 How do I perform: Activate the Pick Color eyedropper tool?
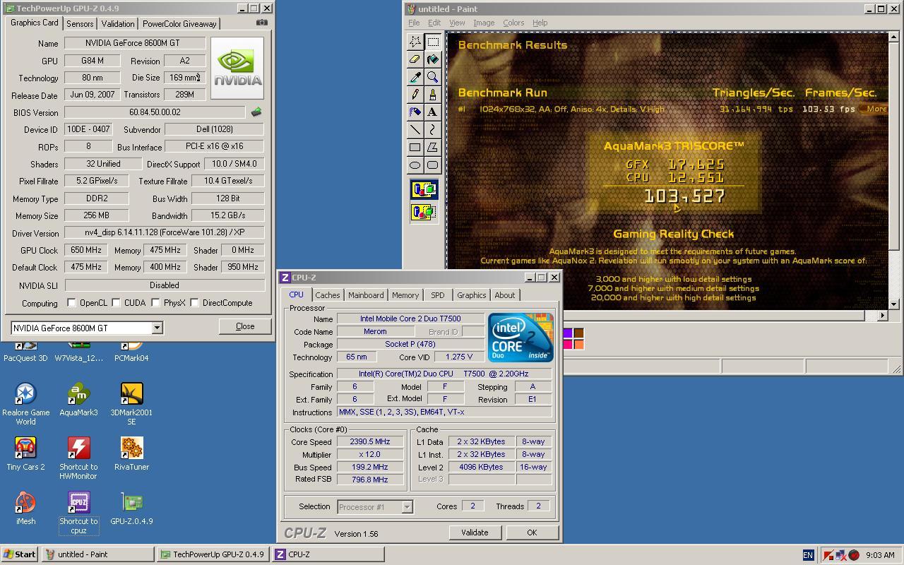pos(415,77)
